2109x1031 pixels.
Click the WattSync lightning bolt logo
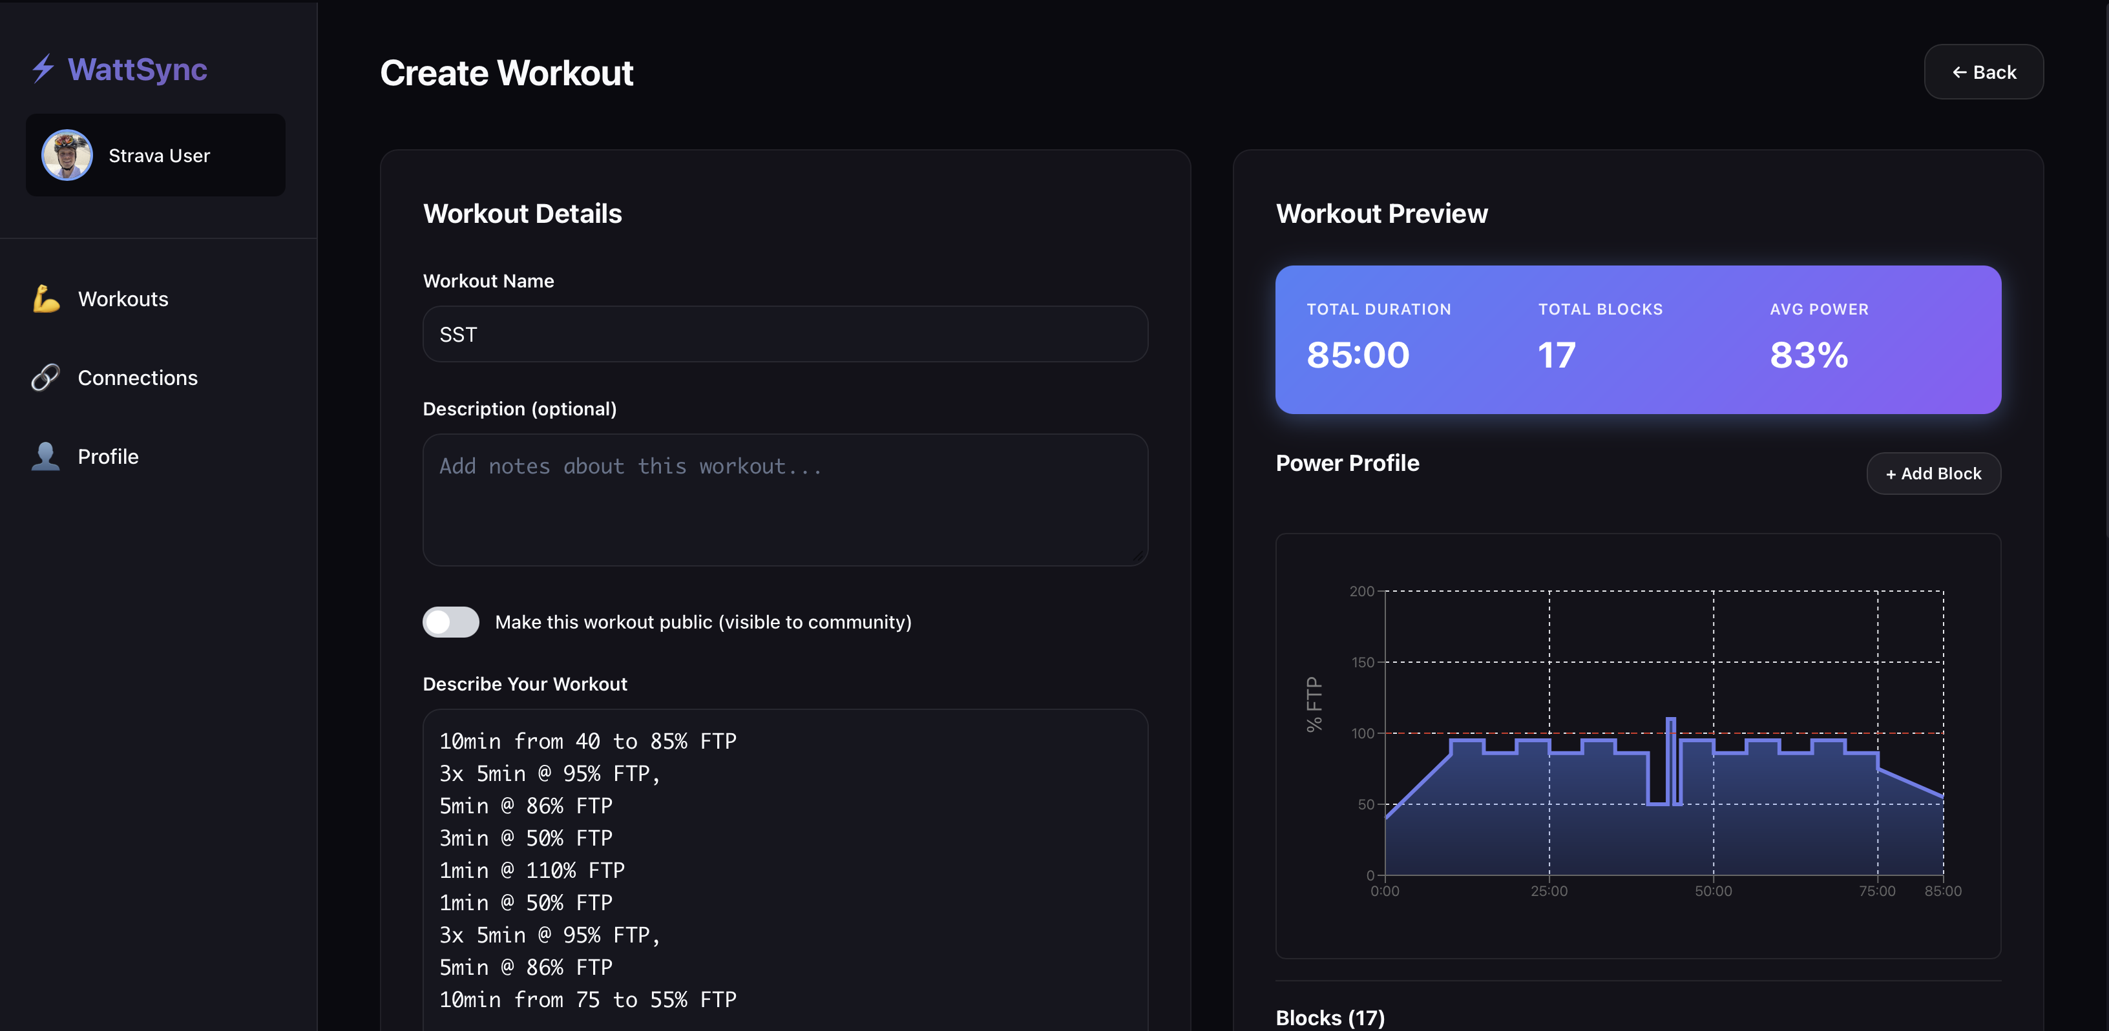(44, 70)
